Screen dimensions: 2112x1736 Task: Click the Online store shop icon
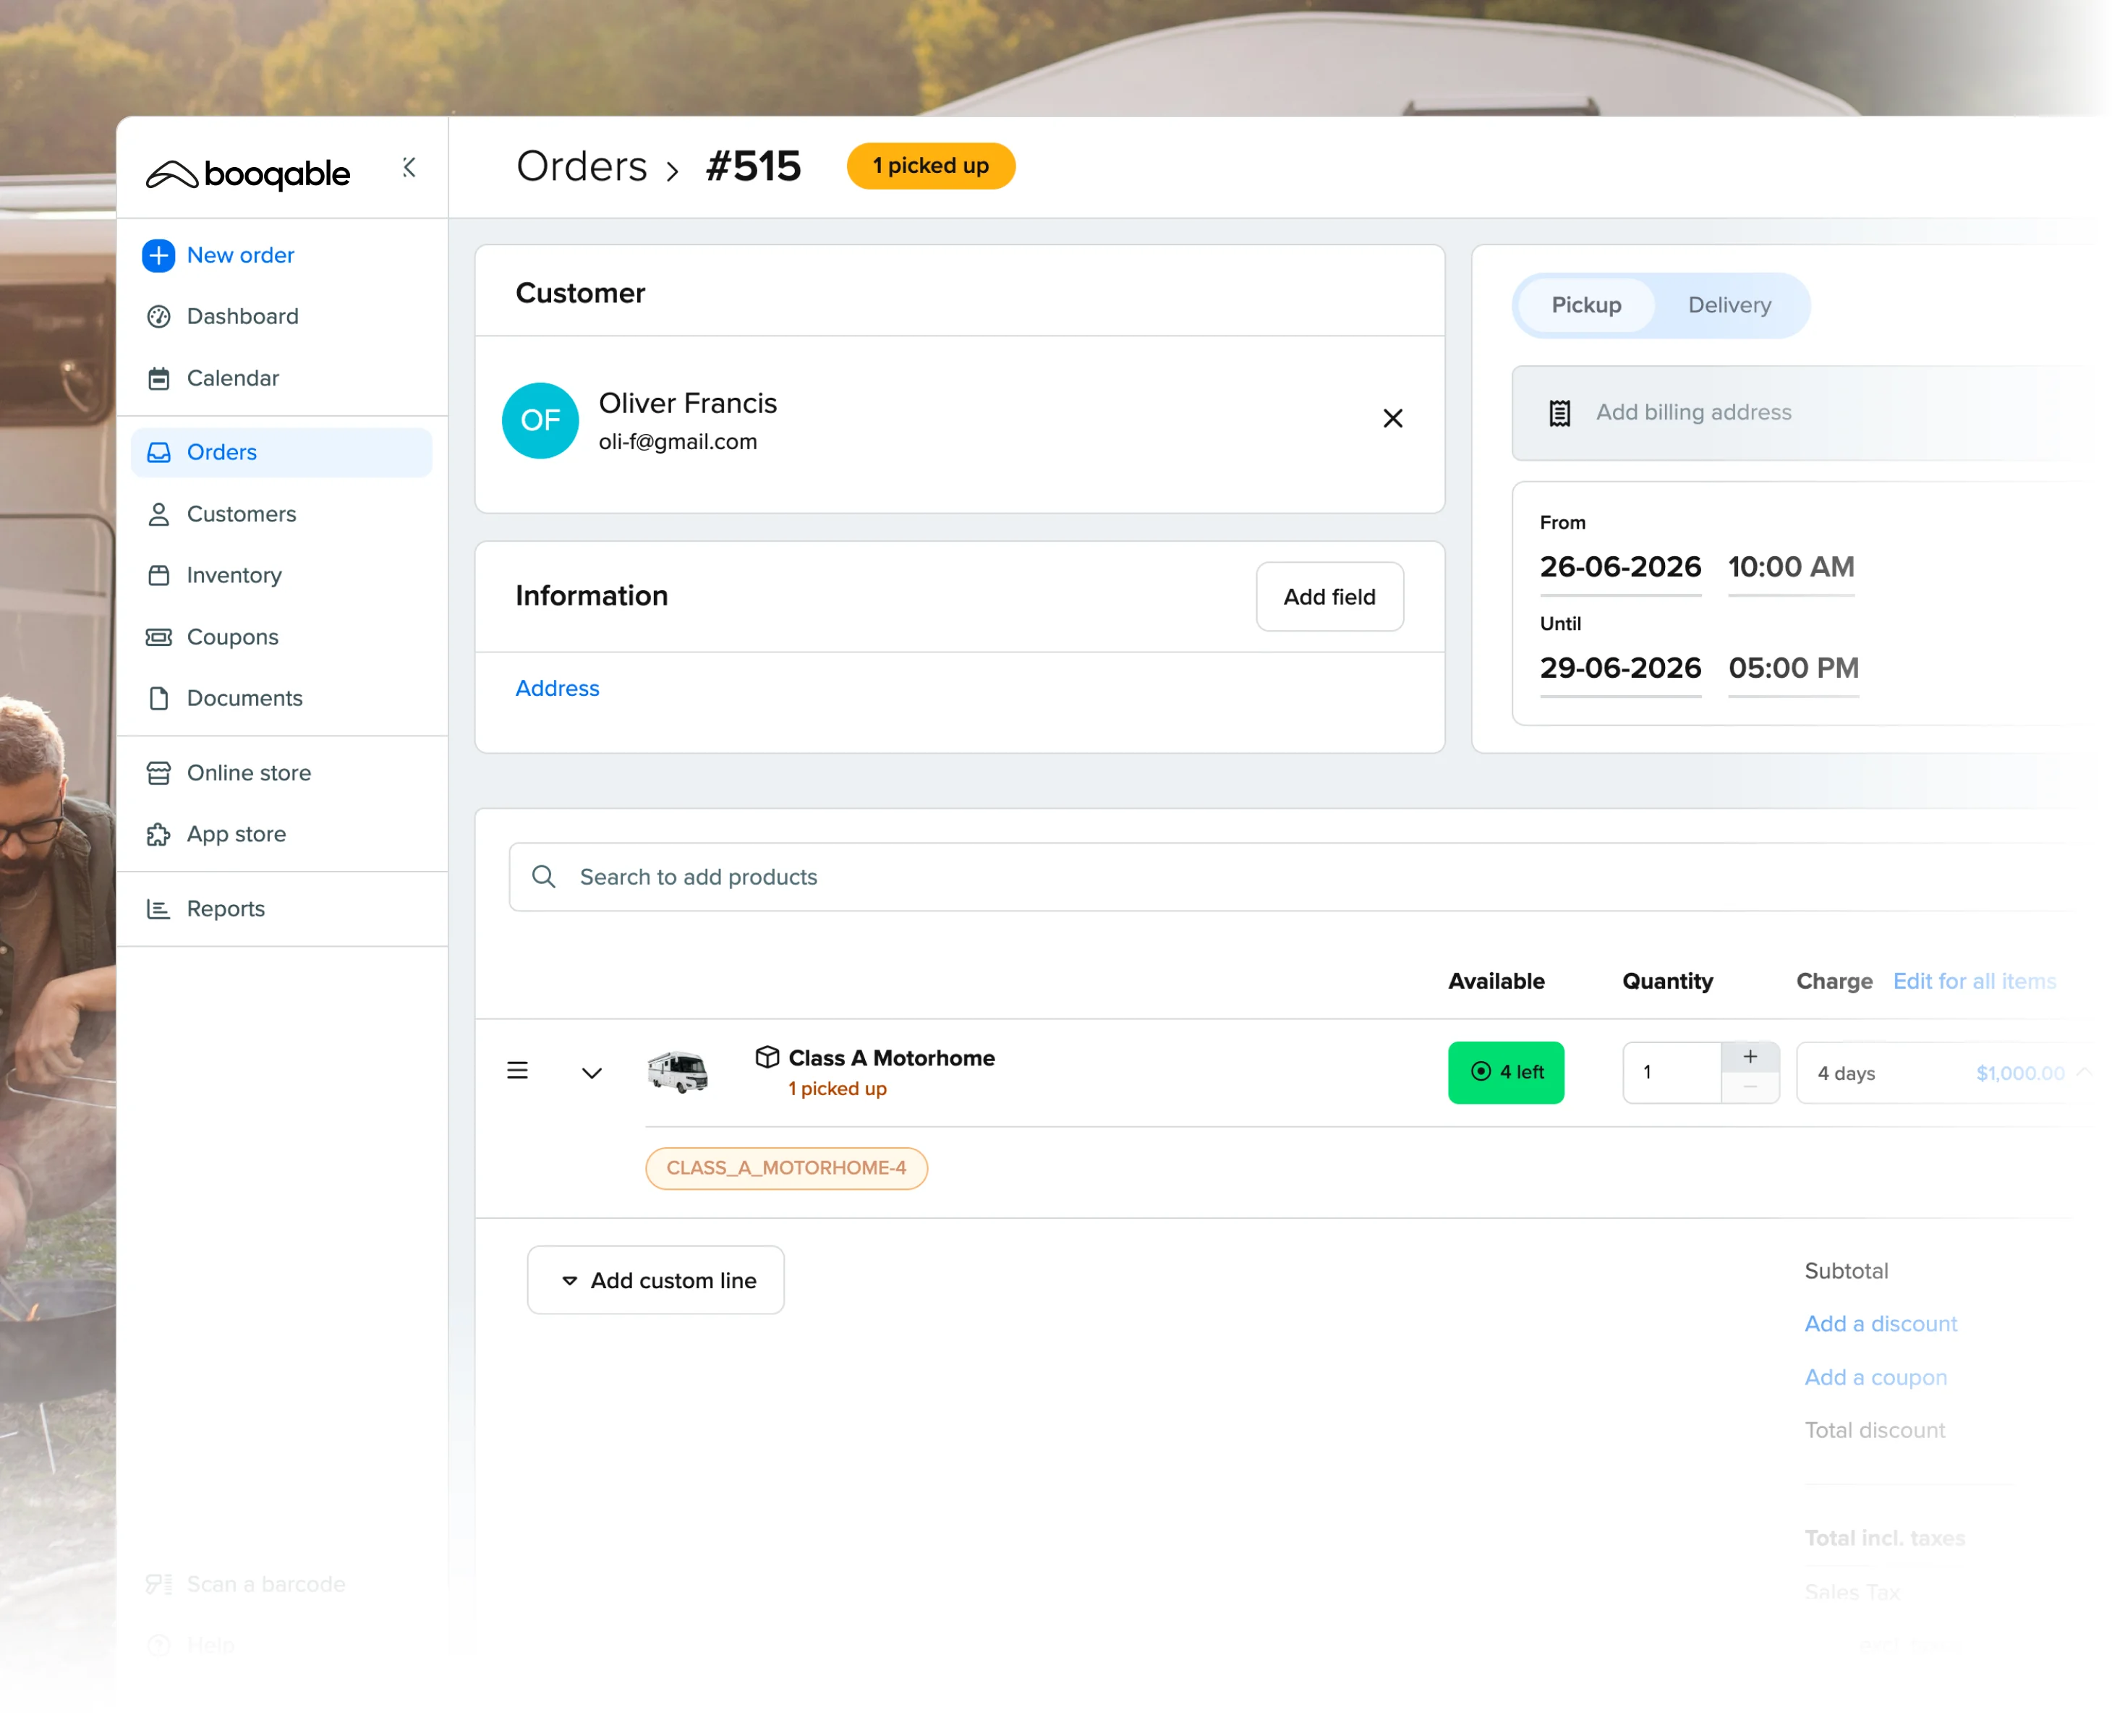pyautogui.click(x=158, y=774)
